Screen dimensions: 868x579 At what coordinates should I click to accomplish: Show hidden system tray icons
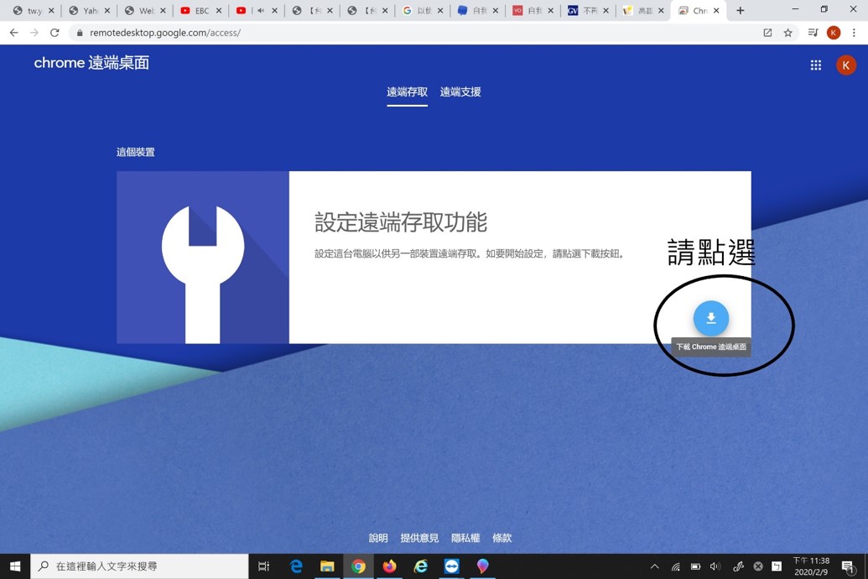[655, 566]
